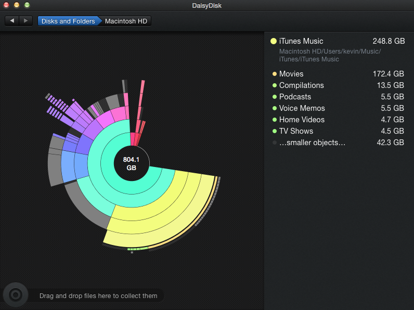This screenshot has width=414, height=310.
Task: Click the DaisyDisk window title
Action: pos(206,6)
